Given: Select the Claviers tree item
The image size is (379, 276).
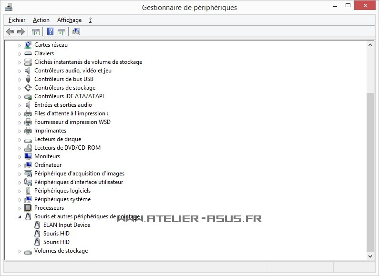Looking at the screenshot, I should 44,53.
